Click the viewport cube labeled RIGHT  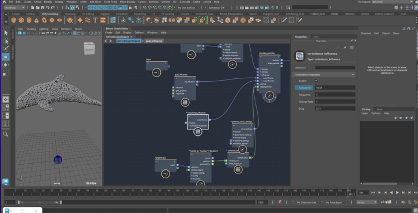89,49
